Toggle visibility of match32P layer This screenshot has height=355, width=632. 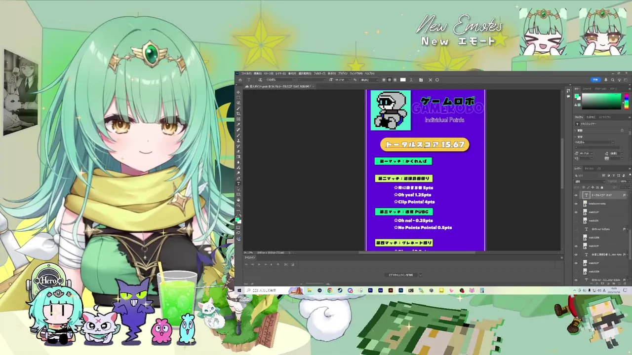coord(576,263)
